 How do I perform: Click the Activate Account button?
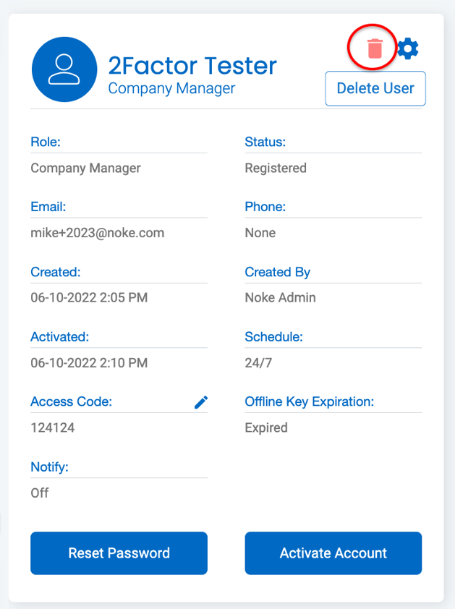(x=333, y=553)
